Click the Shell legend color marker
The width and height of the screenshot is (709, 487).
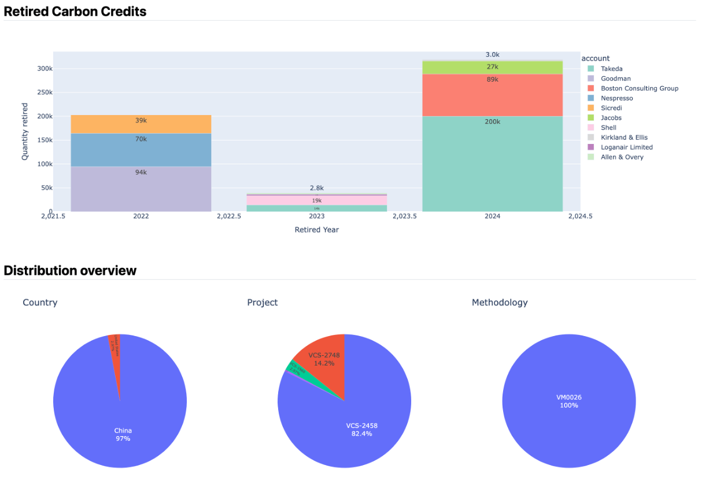(590, 128)
